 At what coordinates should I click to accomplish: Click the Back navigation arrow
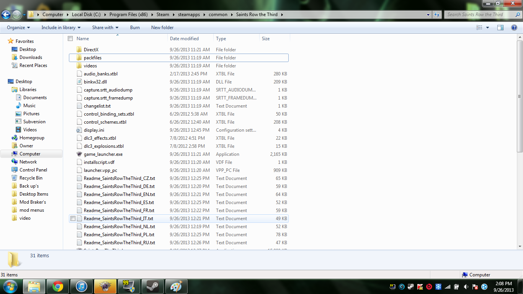(x=6, y=15)
